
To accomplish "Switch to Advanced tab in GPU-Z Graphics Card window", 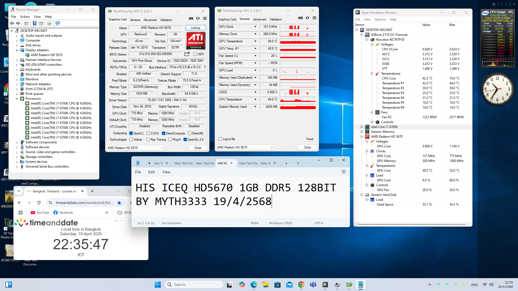I will 150,20.
